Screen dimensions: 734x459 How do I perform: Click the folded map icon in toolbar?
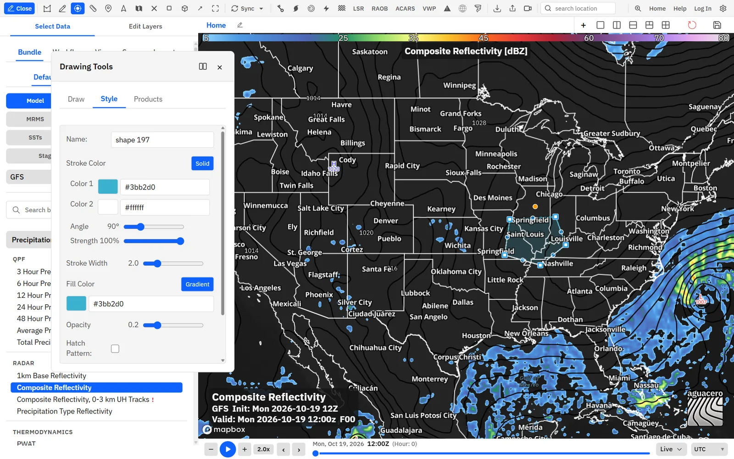tap(139, 8)
